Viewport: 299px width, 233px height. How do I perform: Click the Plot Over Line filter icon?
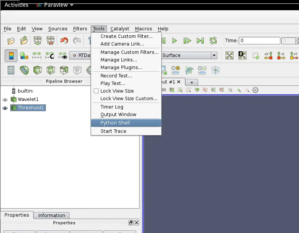pyautogui.click(x=189, y=70)
